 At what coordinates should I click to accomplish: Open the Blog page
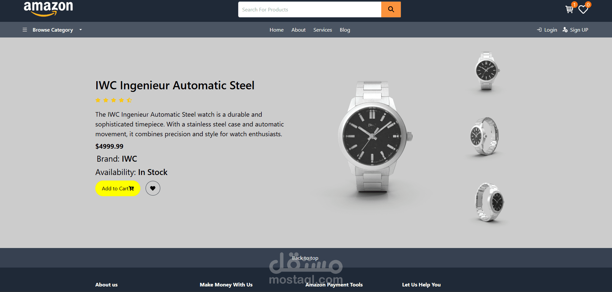click(x=345, y=30)
